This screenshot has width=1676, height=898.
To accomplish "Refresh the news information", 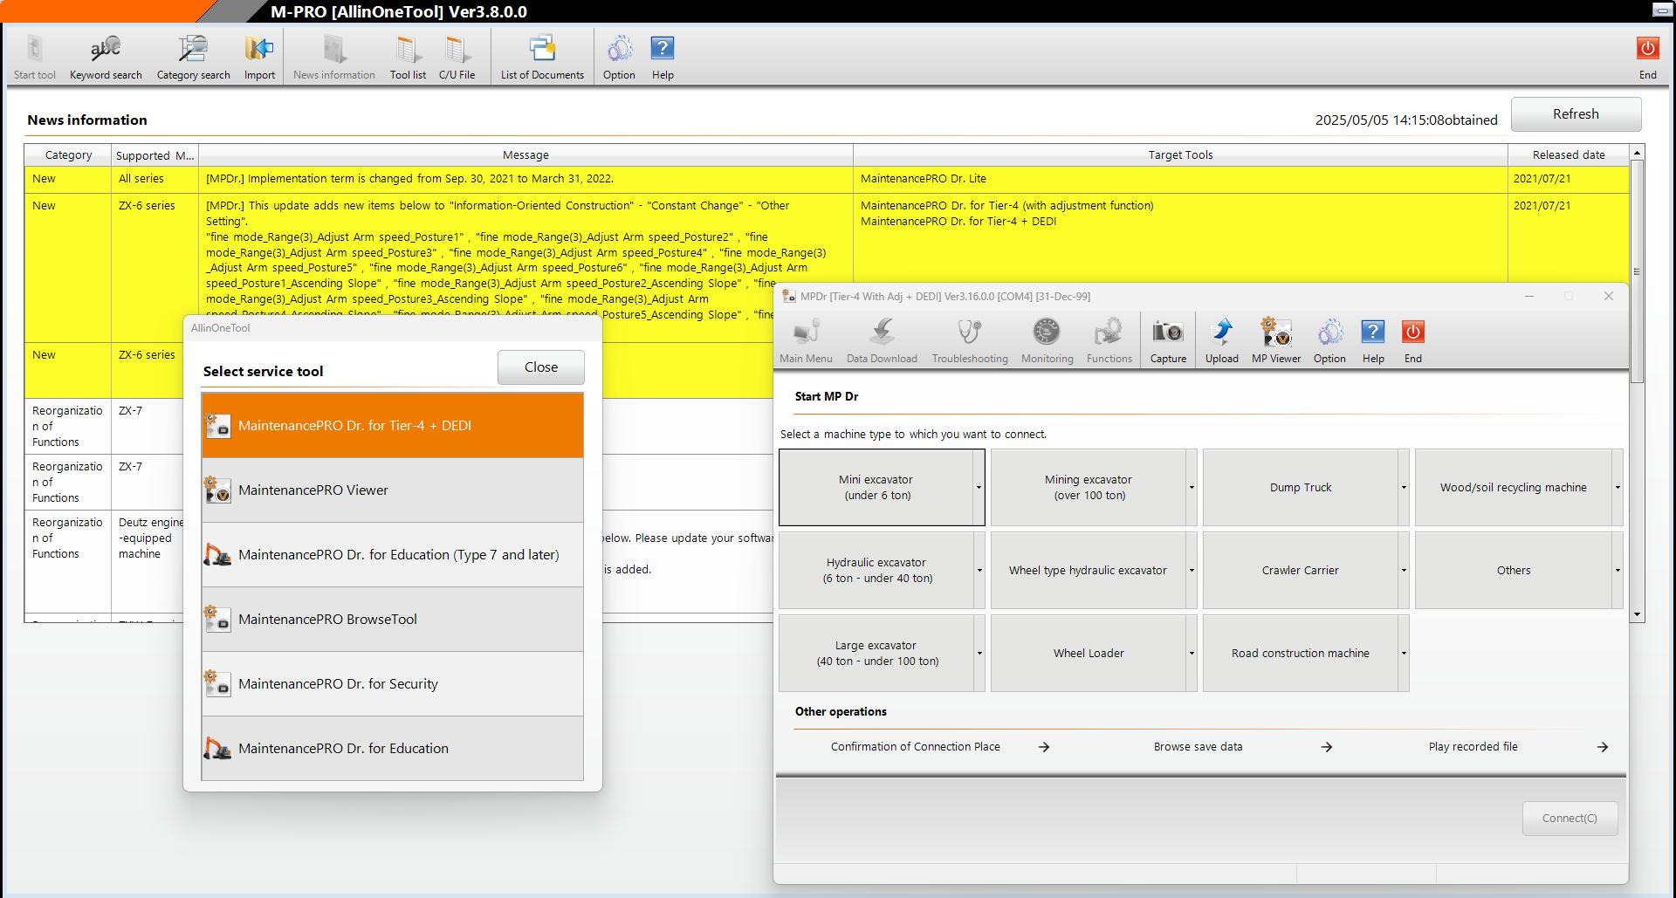I will pyautogui.click(x=1575, y=114).
